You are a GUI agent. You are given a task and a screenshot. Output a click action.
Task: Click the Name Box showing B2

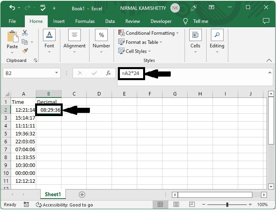(32, 73)
